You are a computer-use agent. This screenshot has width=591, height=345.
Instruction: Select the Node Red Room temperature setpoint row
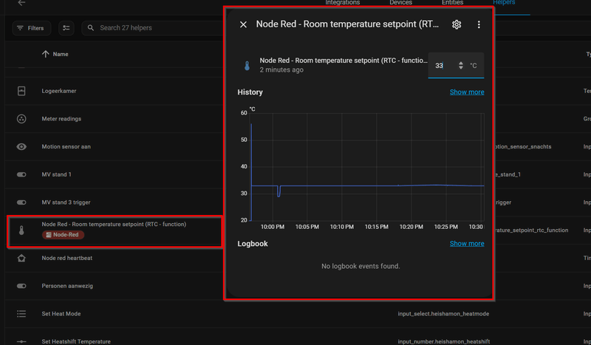[x=115, y=231]
